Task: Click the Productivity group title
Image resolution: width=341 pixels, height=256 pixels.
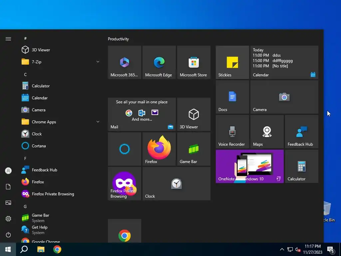Action: click(x=118, y=39)
